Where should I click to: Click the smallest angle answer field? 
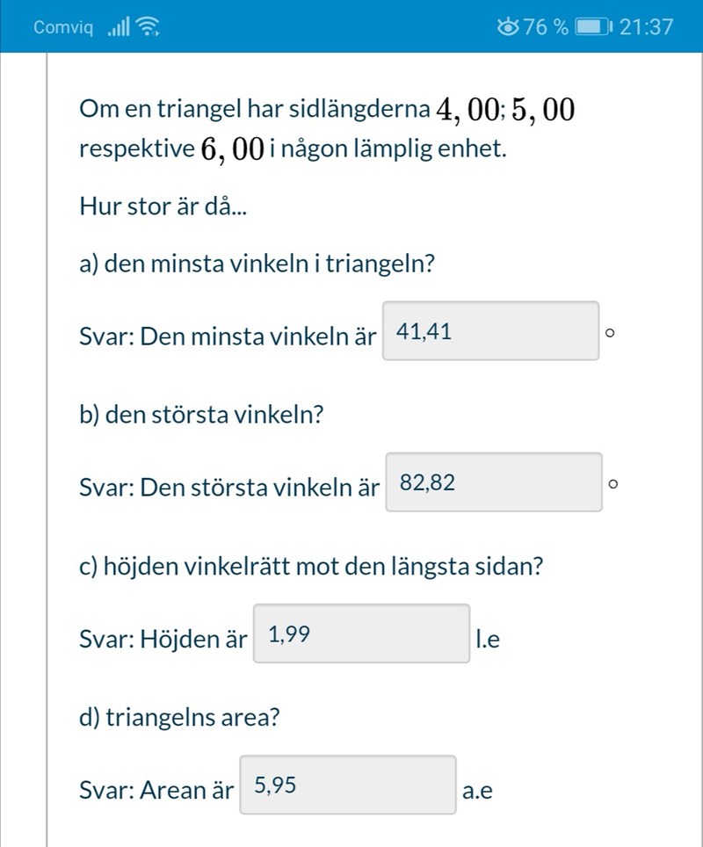pyautogui.click(x=491, y=331)
